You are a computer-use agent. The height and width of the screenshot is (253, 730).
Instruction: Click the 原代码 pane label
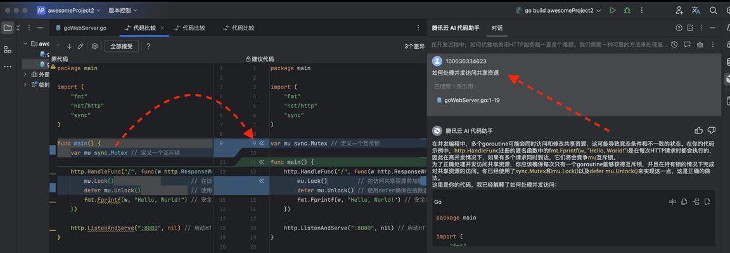pos(59,59)
